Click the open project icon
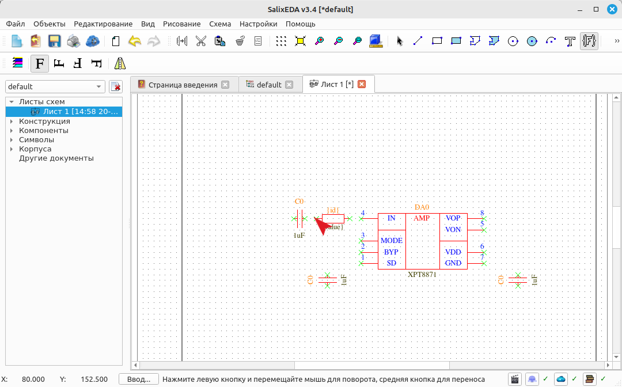 pos(36,41)
